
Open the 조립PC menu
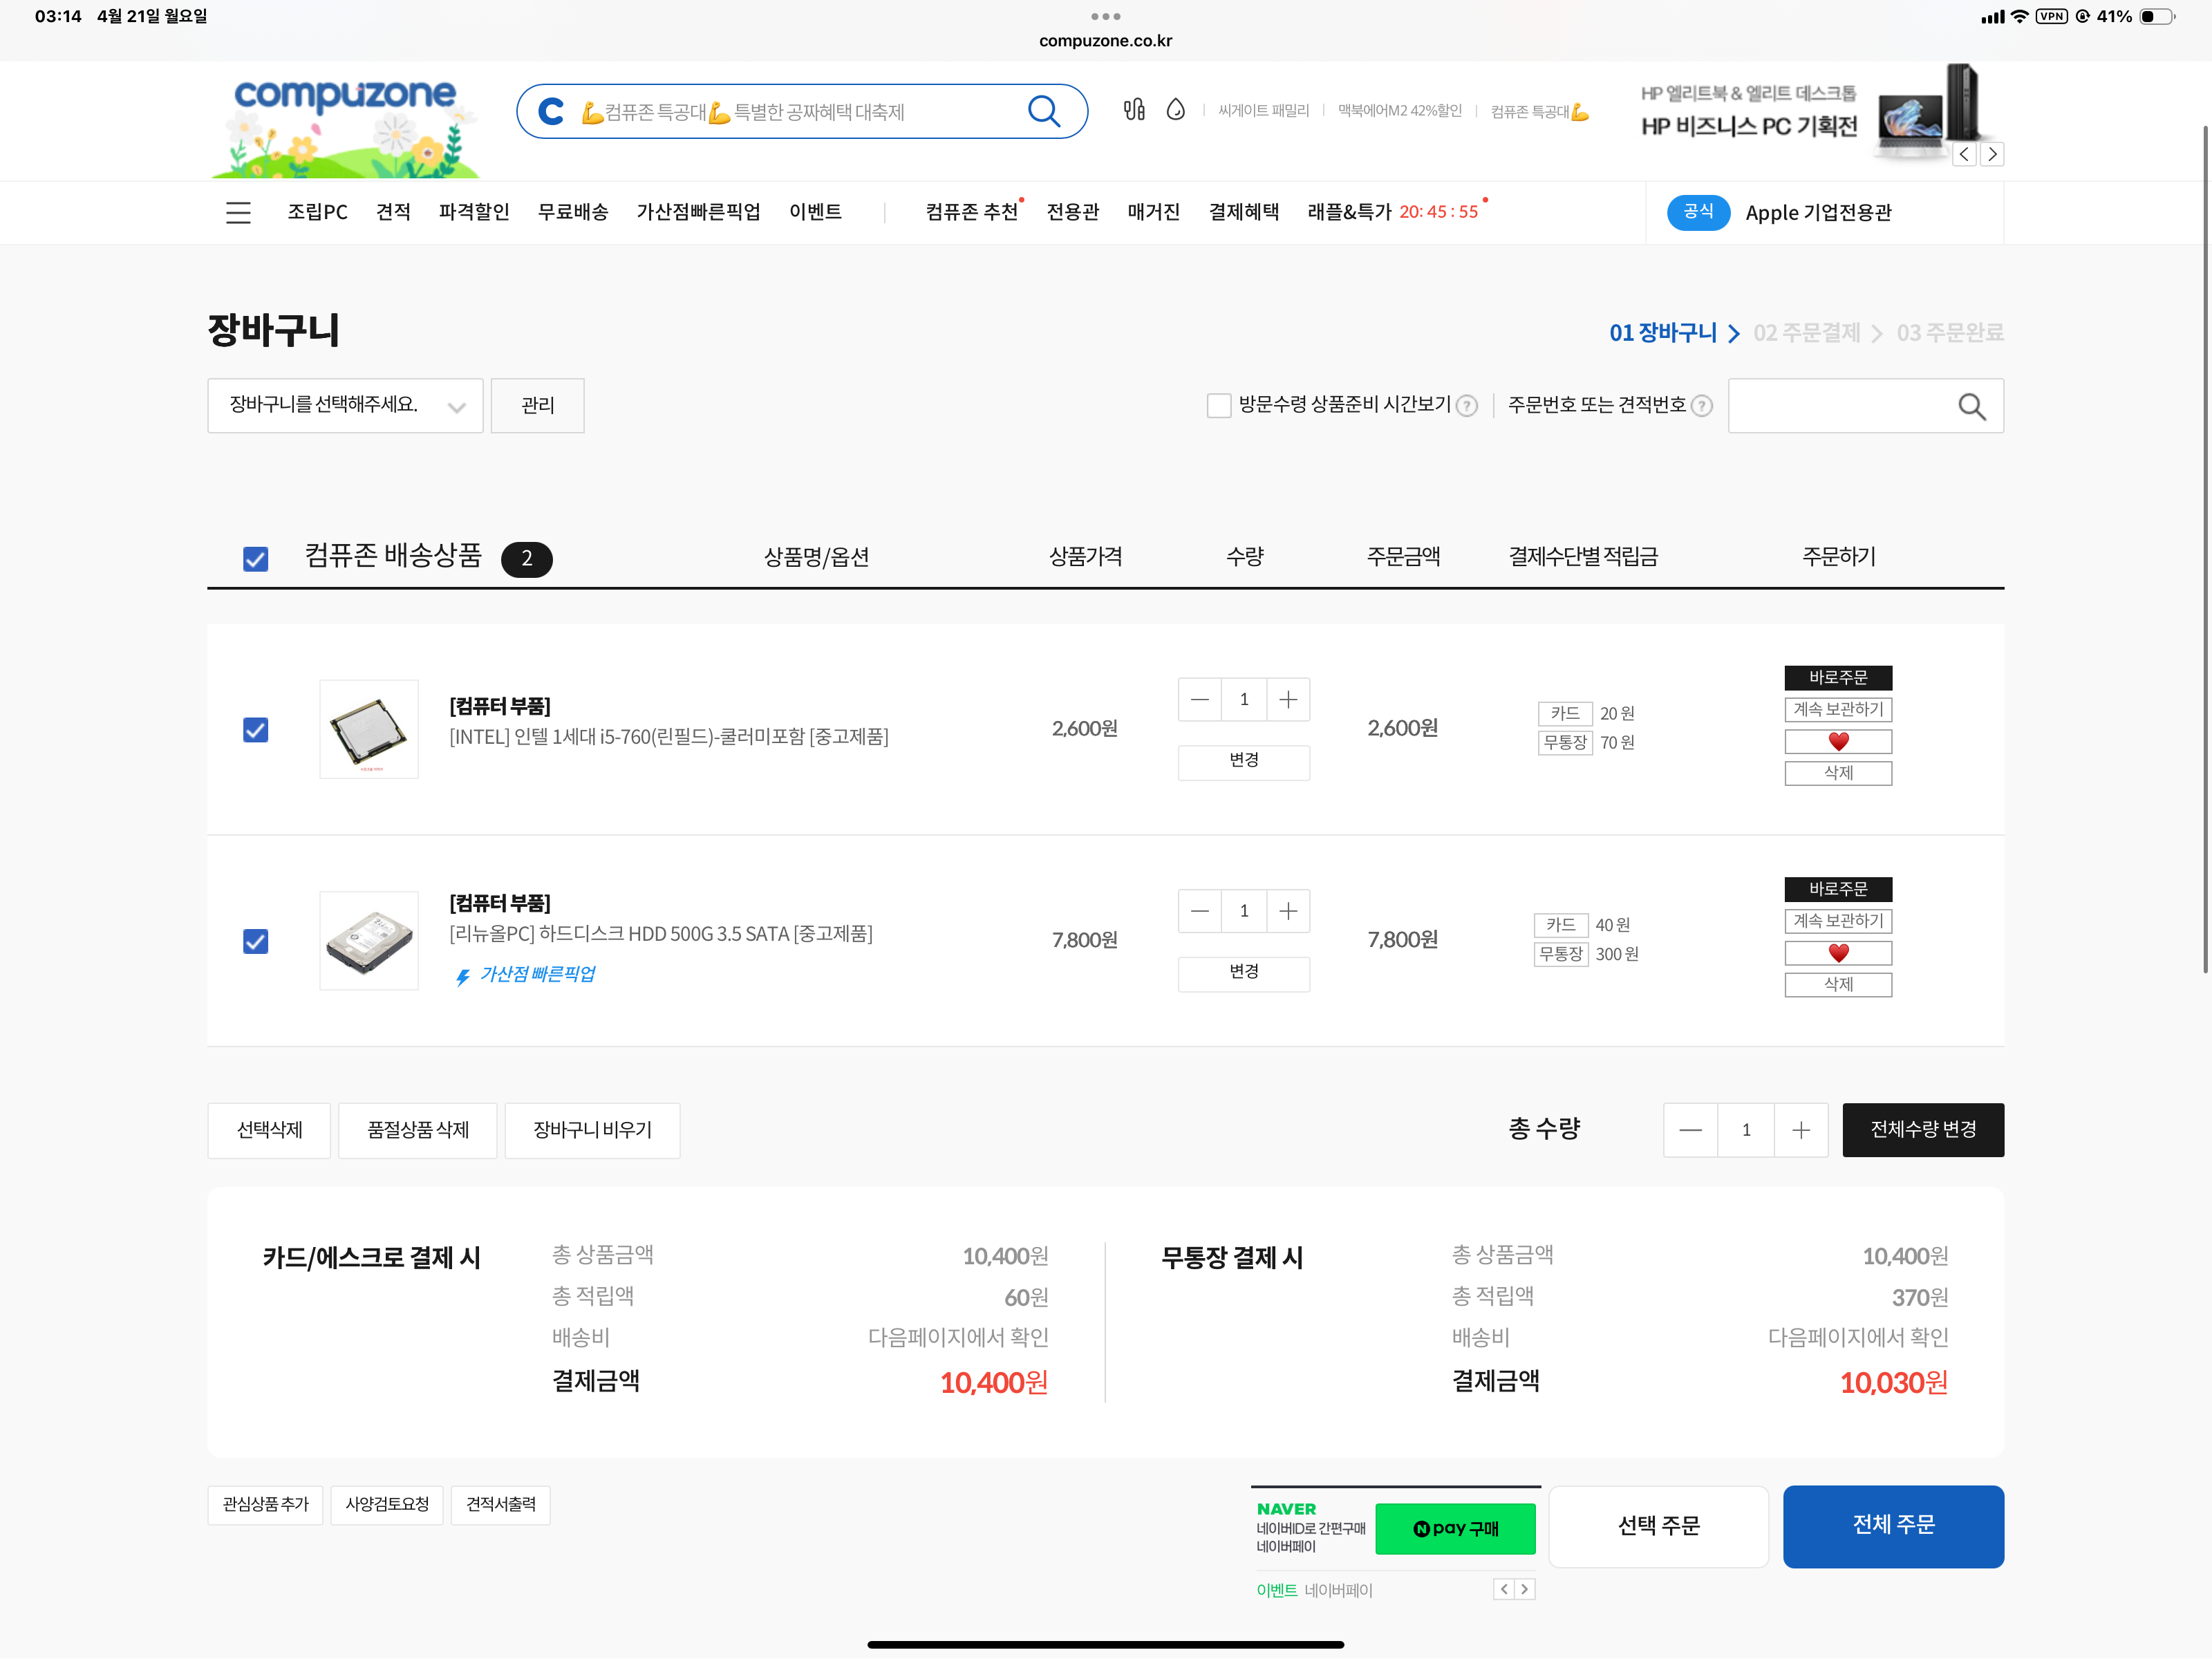(317, 212)
